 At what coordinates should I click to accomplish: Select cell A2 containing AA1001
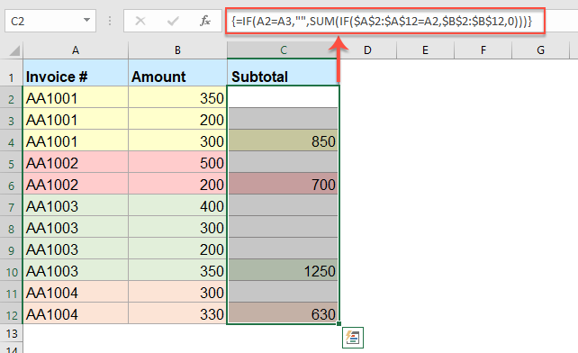76,97
